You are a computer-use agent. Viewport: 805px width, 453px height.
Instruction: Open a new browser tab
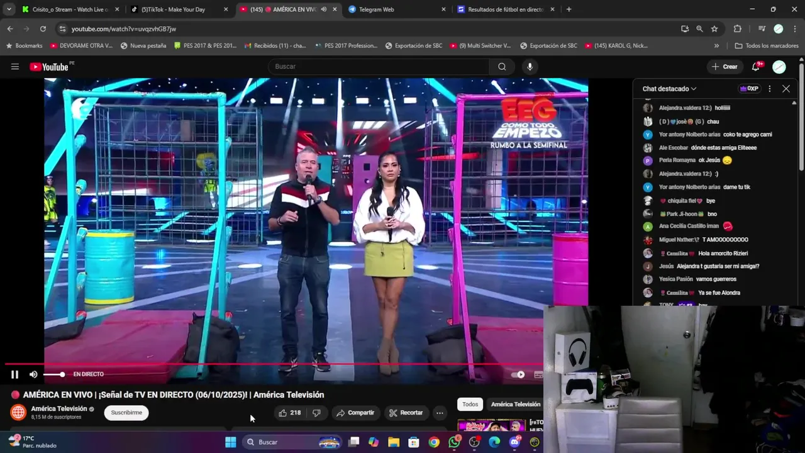click(x=569, y=9)
